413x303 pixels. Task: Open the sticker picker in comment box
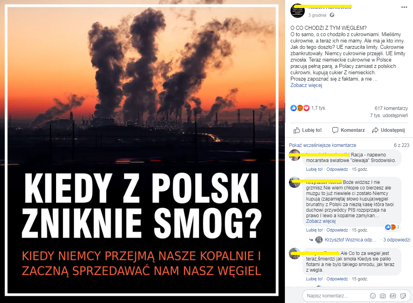(x=403, y=296)
